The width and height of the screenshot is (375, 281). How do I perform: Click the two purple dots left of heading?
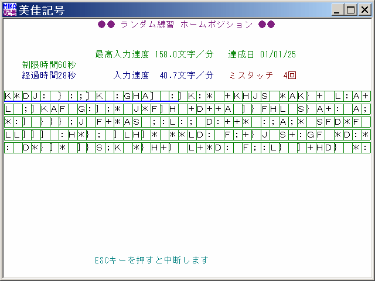click(106, 25)
